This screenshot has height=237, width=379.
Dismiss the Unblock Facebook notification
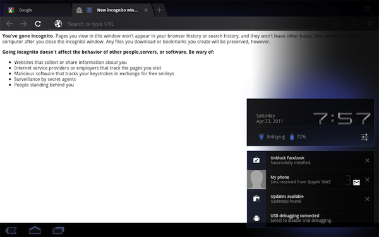pyautogui.click(x=367, y=161)
